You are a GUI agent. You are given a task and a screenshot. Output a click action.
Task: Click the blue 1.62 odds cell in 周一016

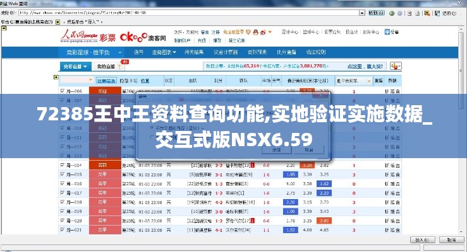tap(324, 184)
